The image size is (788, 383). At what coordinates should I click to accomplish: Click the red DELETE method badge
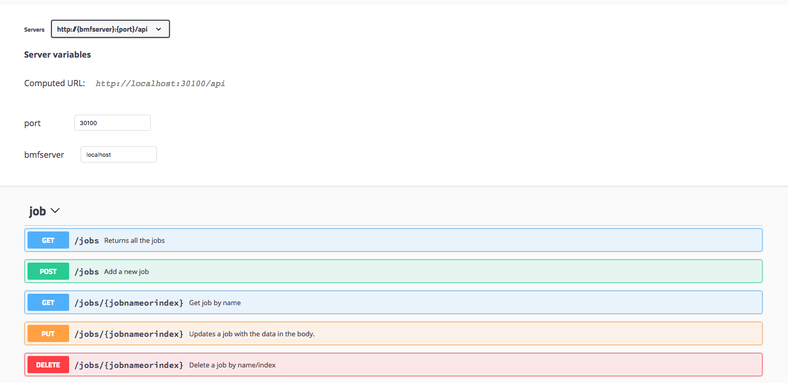click(48, 365)
